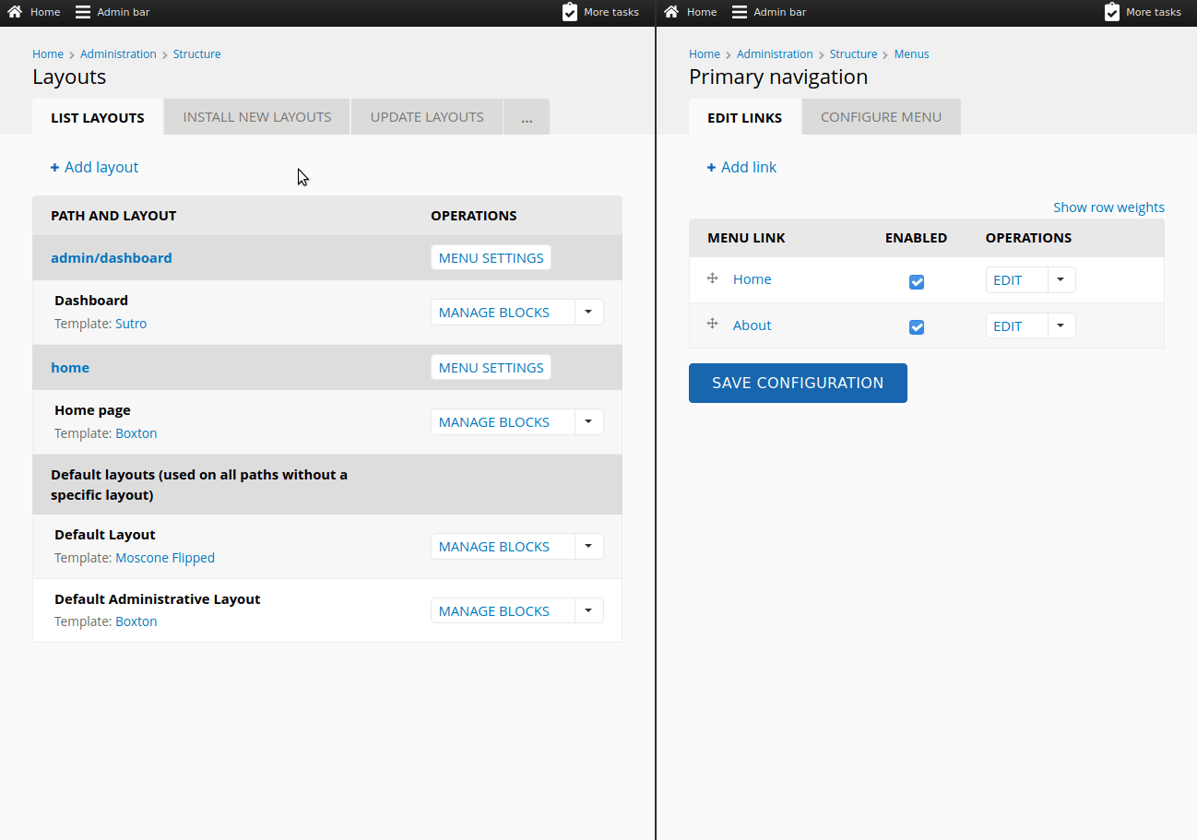The height and width of the screenshot is (840, 1197).
Task: Click the plus icon next to Add link
Action: 711,168
